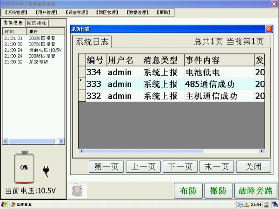279x209 pixels.
Task: Click the 故障旁路 button
Action: 255,190
